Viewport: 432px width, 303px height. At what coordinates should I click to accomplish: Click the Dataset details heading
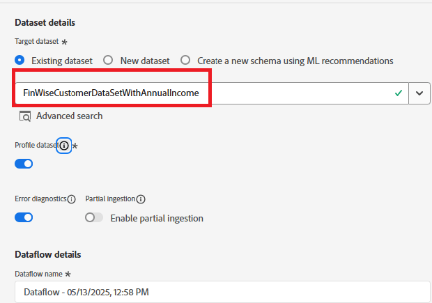point(45,22)
